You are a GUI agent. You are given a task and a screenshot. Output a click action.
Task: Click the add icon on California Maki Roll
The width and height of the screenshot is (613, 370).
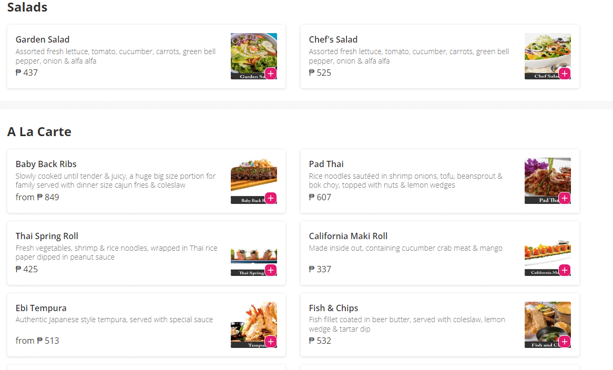564,270
